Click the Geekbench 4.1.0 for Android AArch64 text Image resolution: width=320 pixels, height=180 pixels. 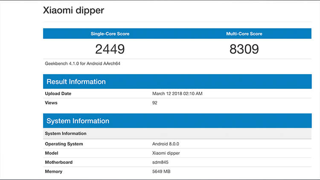click(81, 64)
